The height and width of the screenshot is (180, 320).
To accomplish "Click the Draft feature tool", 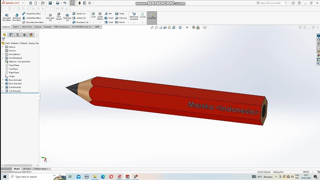I will (109, 18).
